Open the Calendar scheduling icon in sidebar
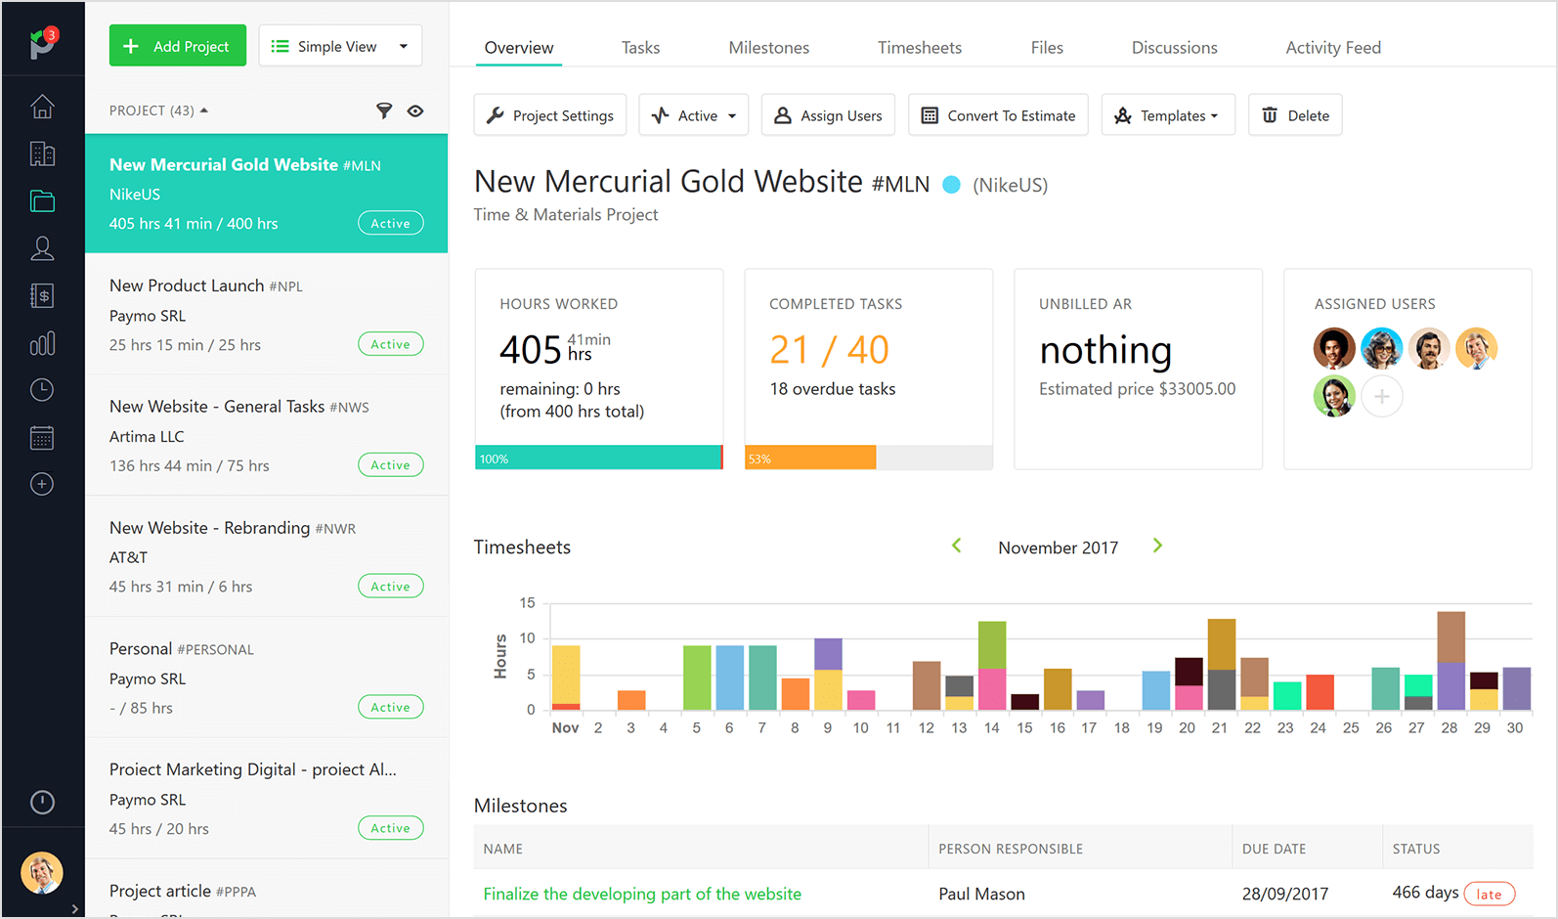The image size is (1558, 919). [x=42, y=437]
